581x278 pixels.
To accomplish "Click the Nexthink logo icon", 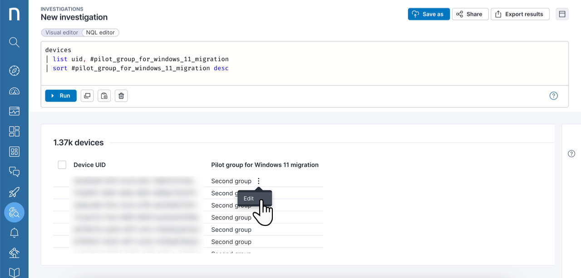I will [14, 14].
